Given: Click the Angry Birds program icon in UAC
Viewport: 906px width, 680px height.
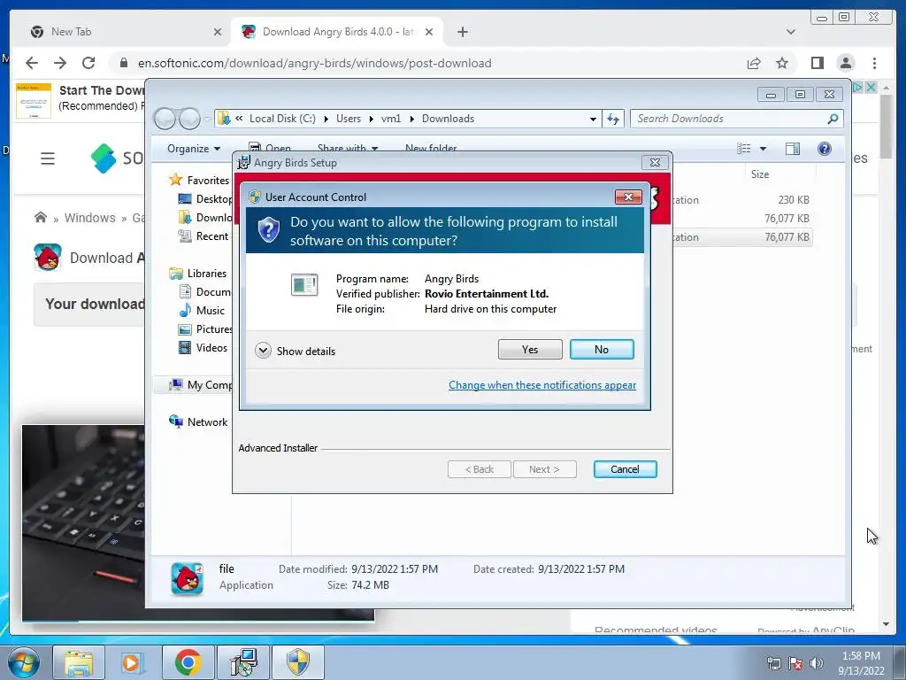Looking at the screenshot, I should (x=304, y=284).
